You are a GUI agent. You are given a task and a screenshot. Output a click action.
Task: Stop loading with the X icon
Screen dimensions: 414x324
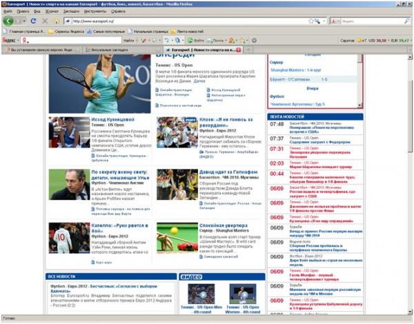(x=45, y=21)
